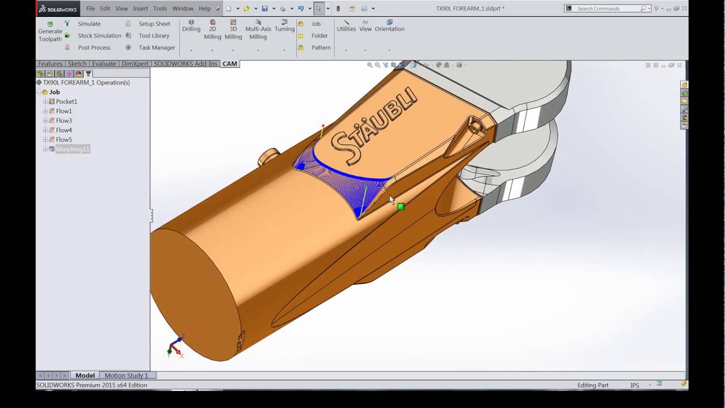Viewport: 725px width, 408px height.
Task: Select the Drilling operation icon
Action: click(x=191, y=22)
